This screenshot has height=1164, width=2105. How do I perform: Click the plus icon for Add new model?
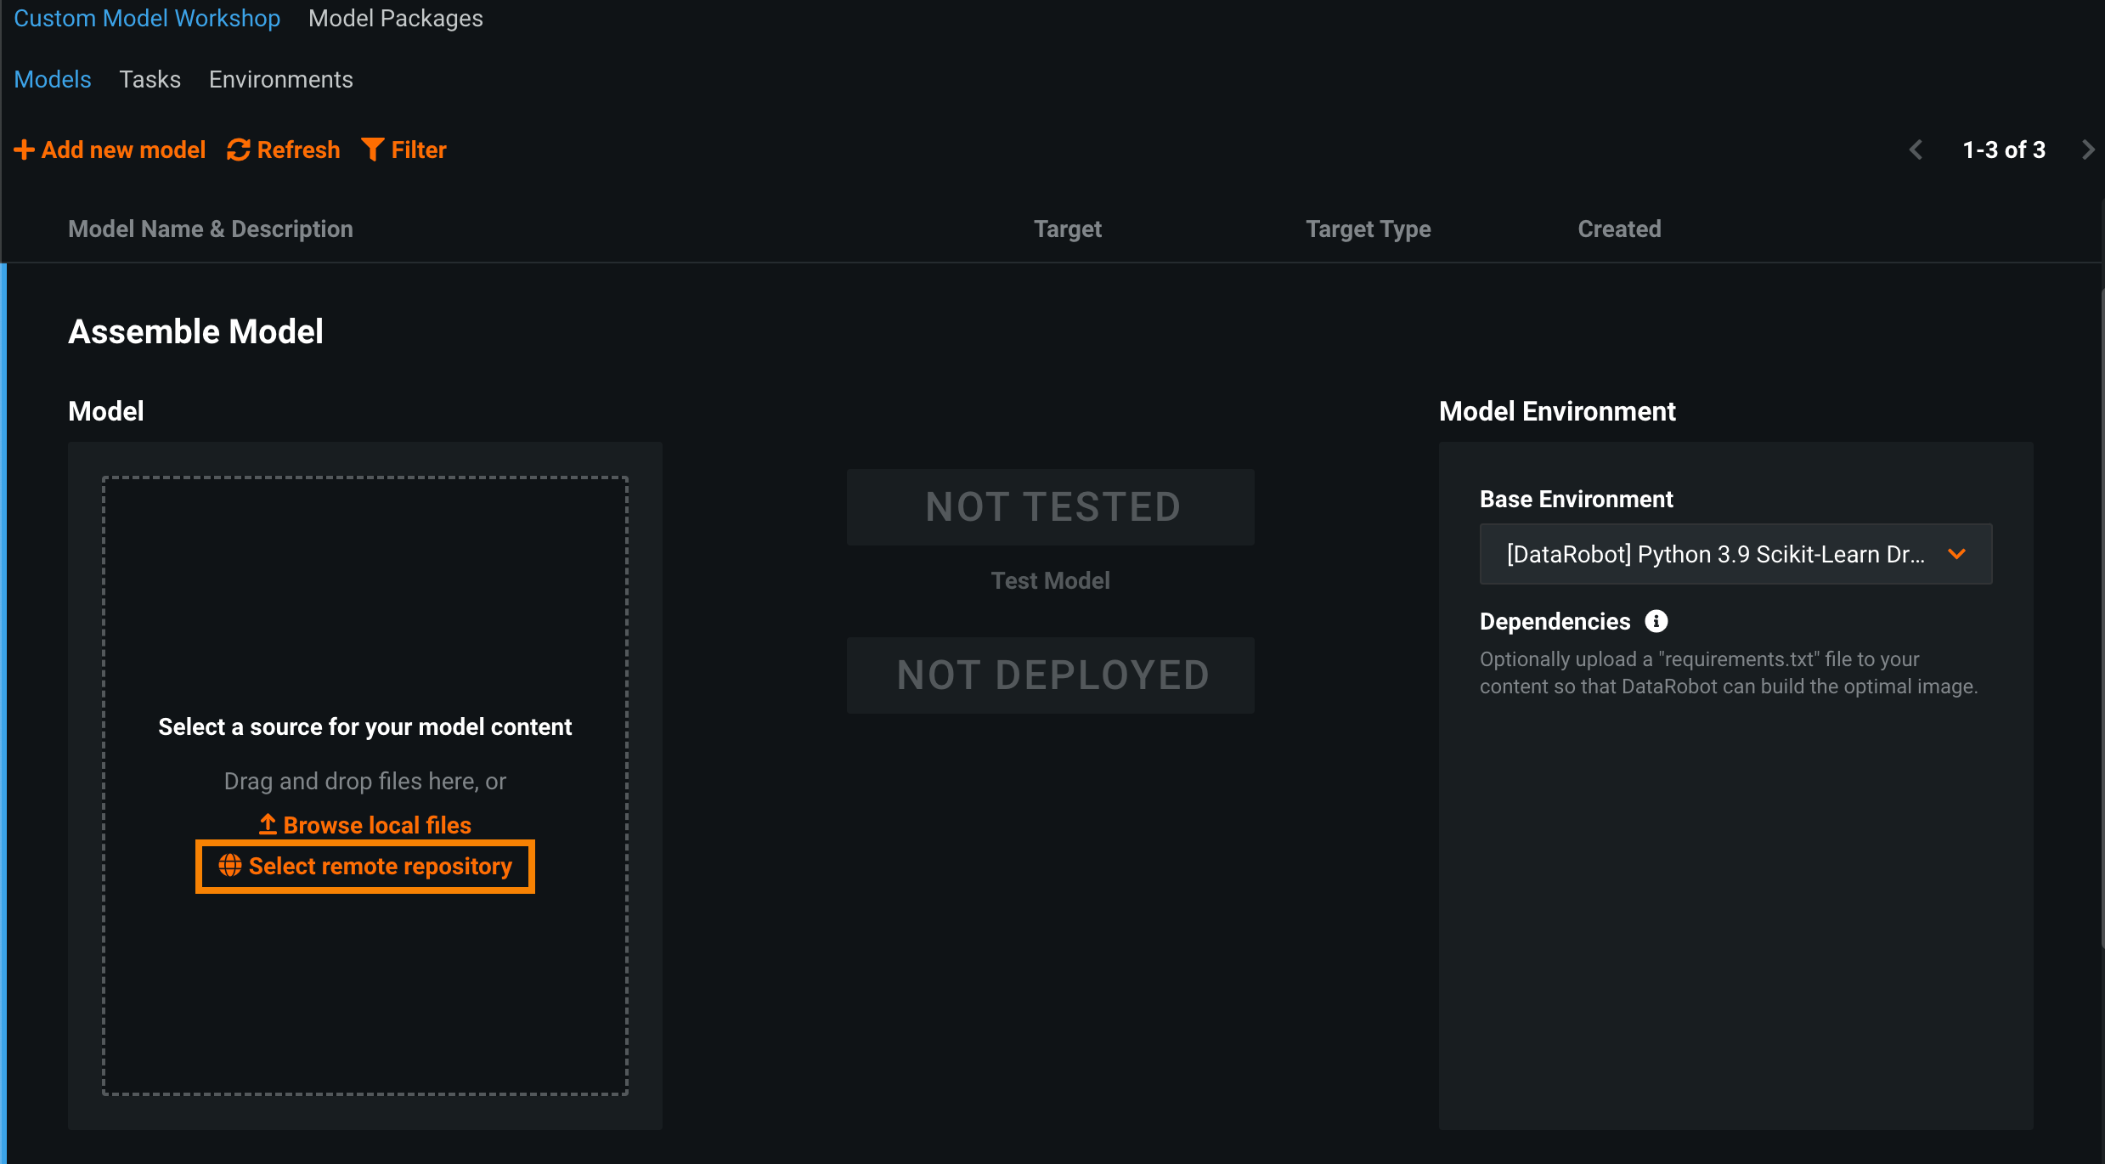pos(24,150)
